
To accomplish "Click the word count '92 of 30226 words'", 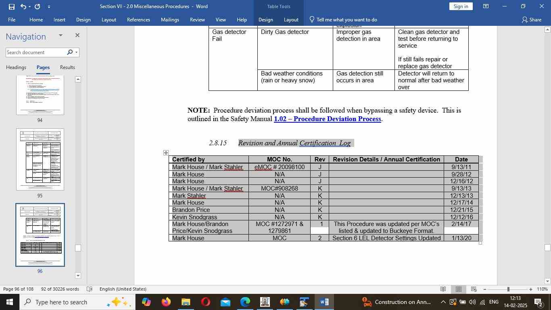I will pos(60,289).
